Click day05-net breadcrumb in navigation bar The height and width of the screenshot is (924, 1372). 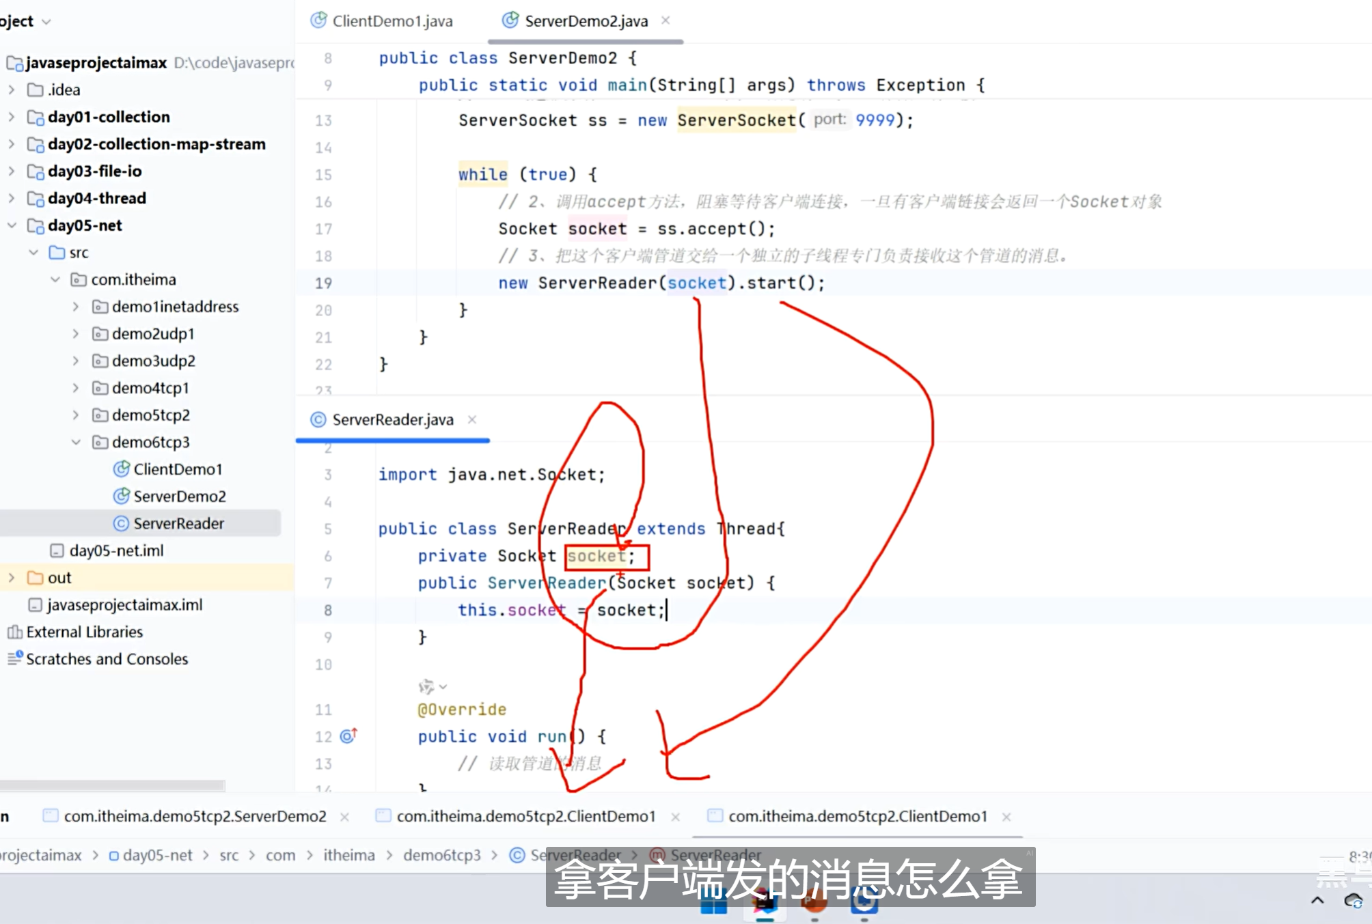157,855
